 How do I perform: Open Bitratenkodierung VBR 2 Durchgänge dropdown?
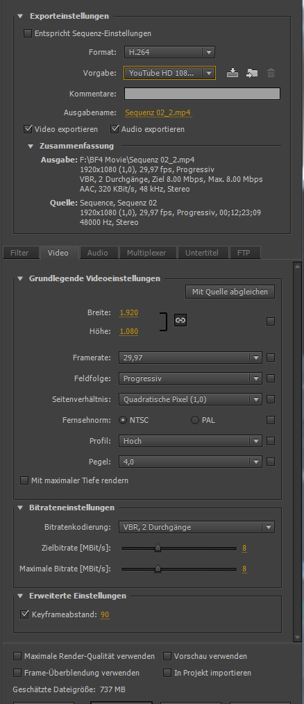[x=196, y=527]
